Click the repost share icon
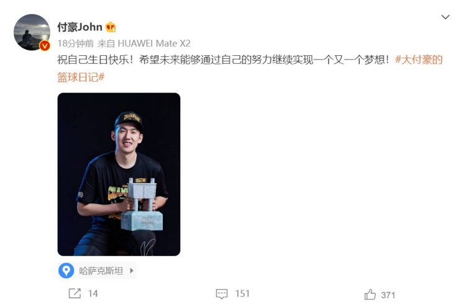Screen dimensions: 466x307 coord(75,293)
